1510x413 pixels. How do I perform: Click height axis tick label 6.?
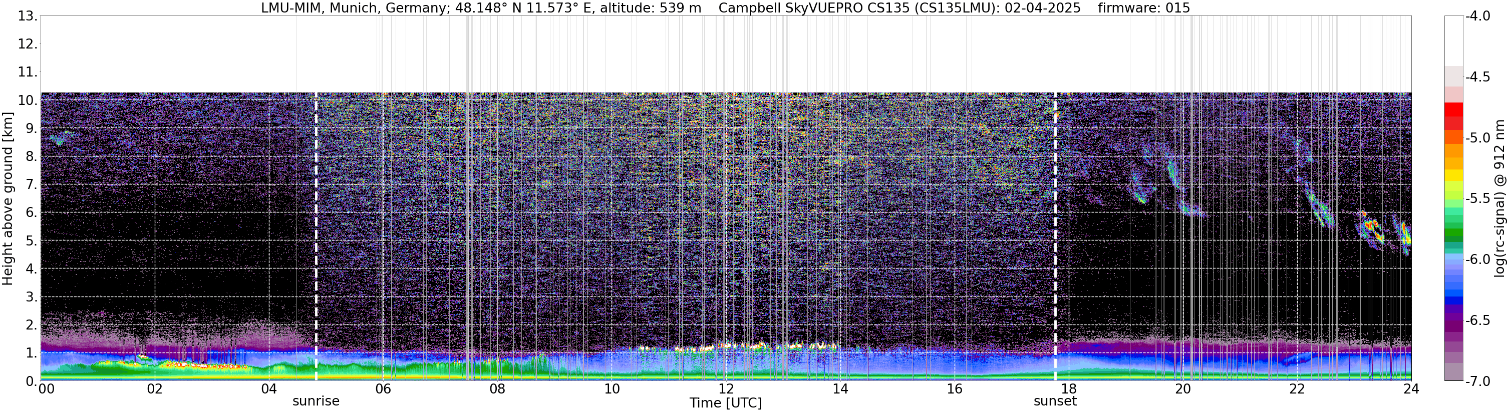(32, 212)
